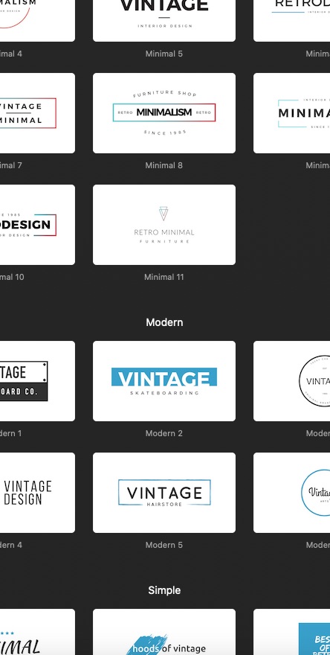Open the Minimal 7 Vintage Minimal boxed logo
The height and width of the screenshot is (655, 330).
[x=38, y=113]
